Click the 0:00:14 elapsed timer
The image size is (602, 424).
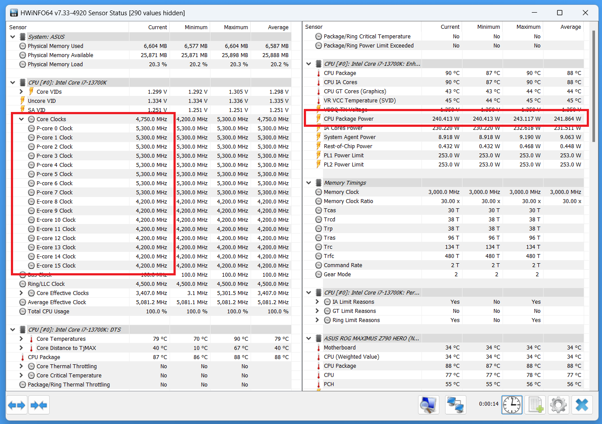coord(489,404)
